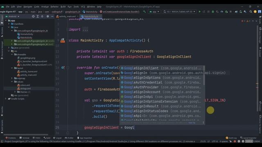The width and height of the screenshot is (262, 147).
Task: Click the Make Project hammer icon
Action: tap(145, 12)
